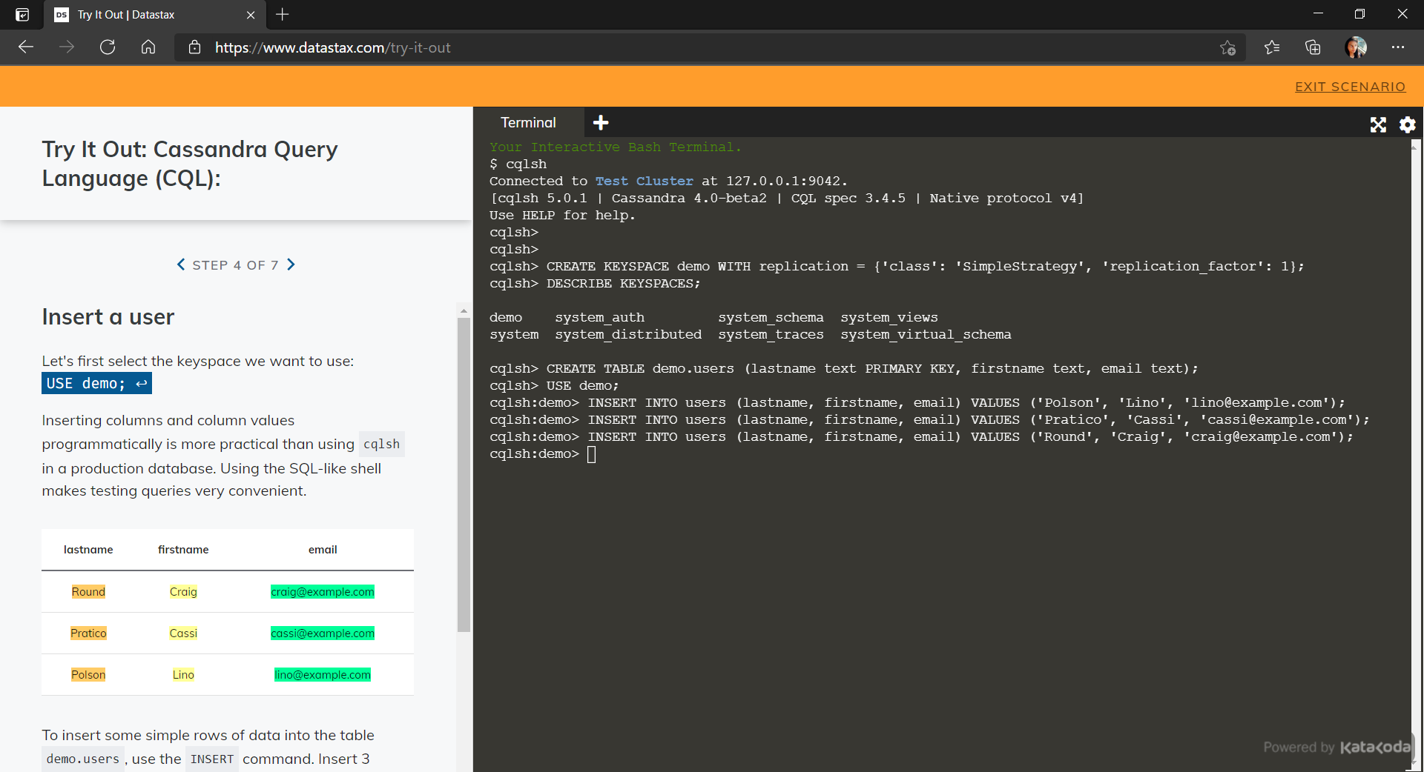Advance to the next tutorial step

pyautogui.click(x=291, y=264)
